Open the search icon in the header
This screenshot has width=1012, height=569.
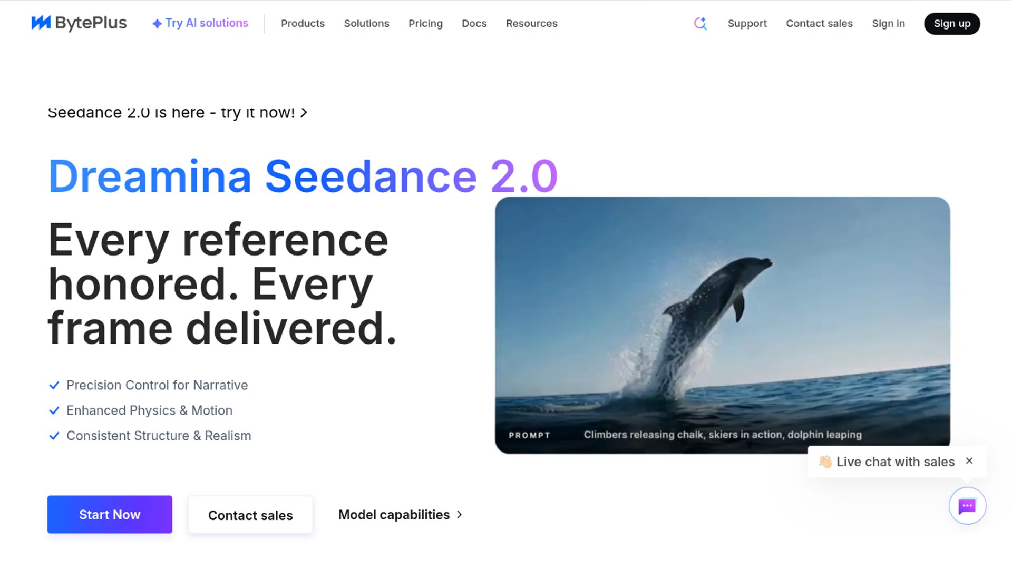(x=700, y=23)
